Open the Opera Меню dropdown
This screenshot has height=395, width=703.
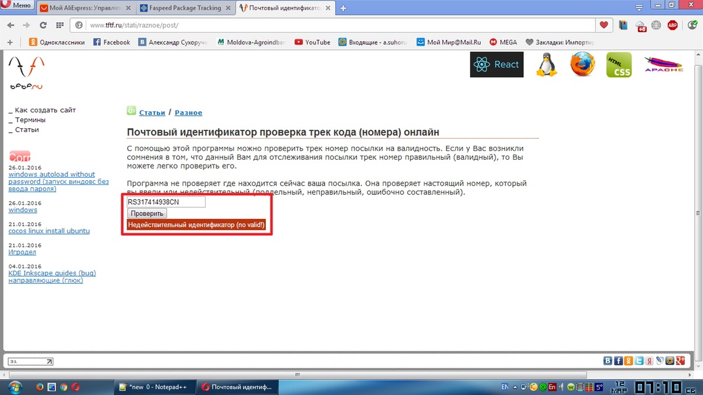(18, 6)
